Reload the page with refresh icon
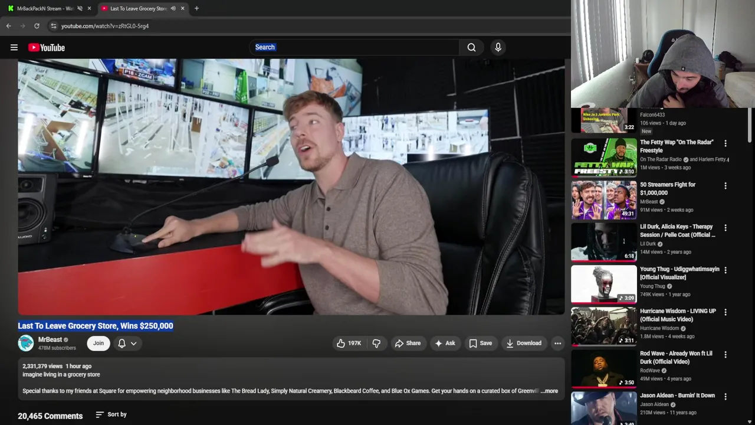The width and height of the screenshot is (755, 425). (37, 26)
